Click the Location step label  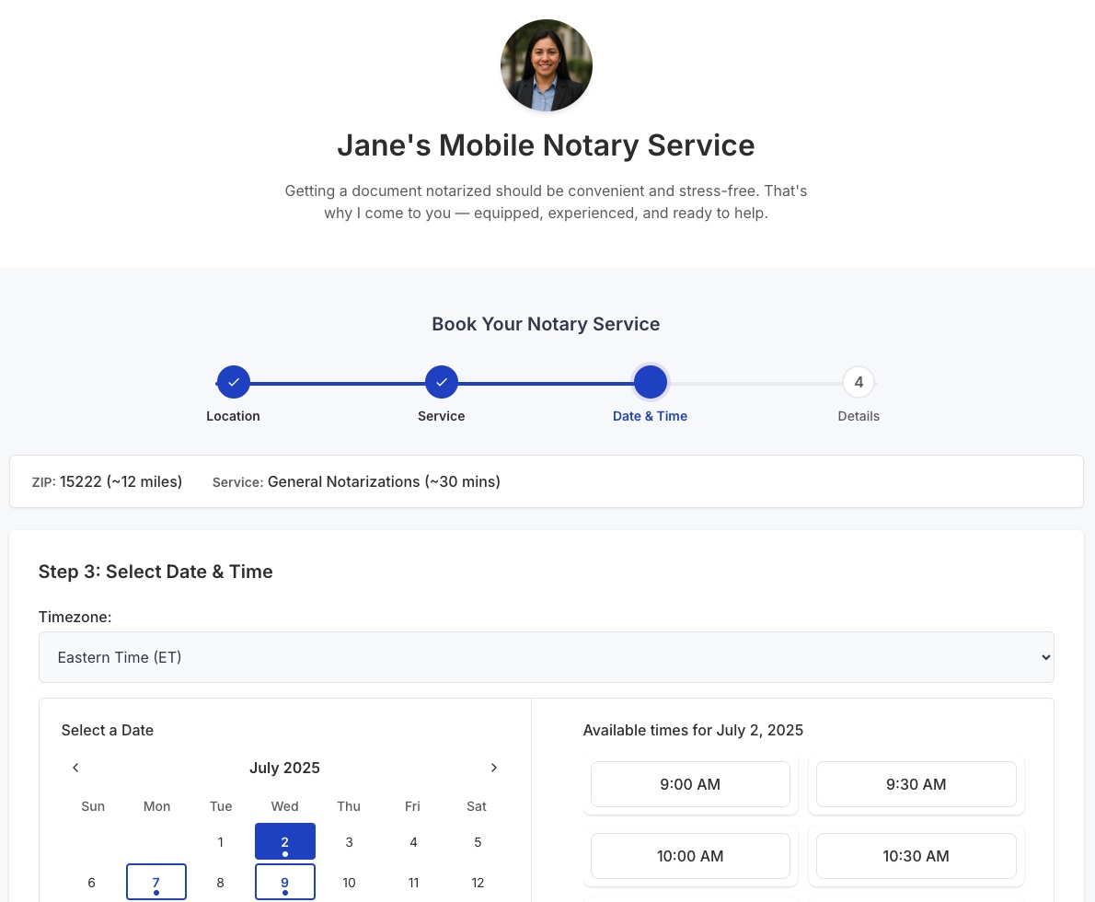click(x=233, y=416)
